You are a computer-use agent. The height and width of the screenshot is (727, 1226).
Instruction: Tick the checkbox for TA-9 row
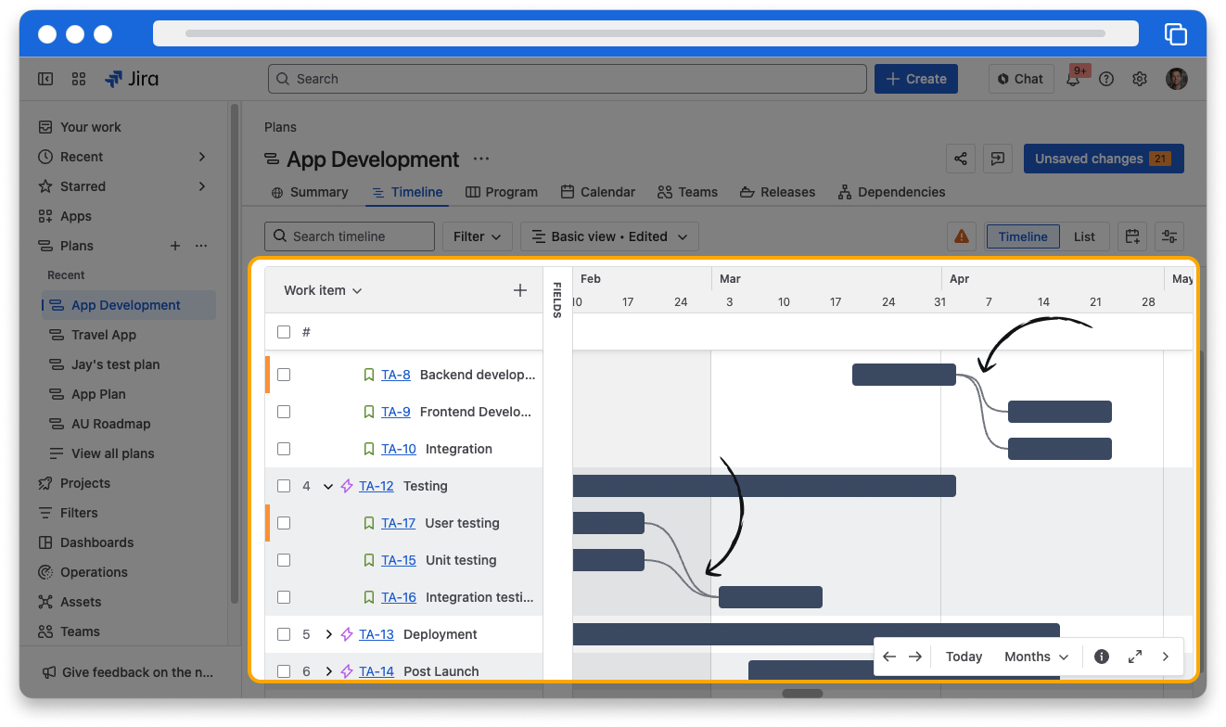pos(284,412)
